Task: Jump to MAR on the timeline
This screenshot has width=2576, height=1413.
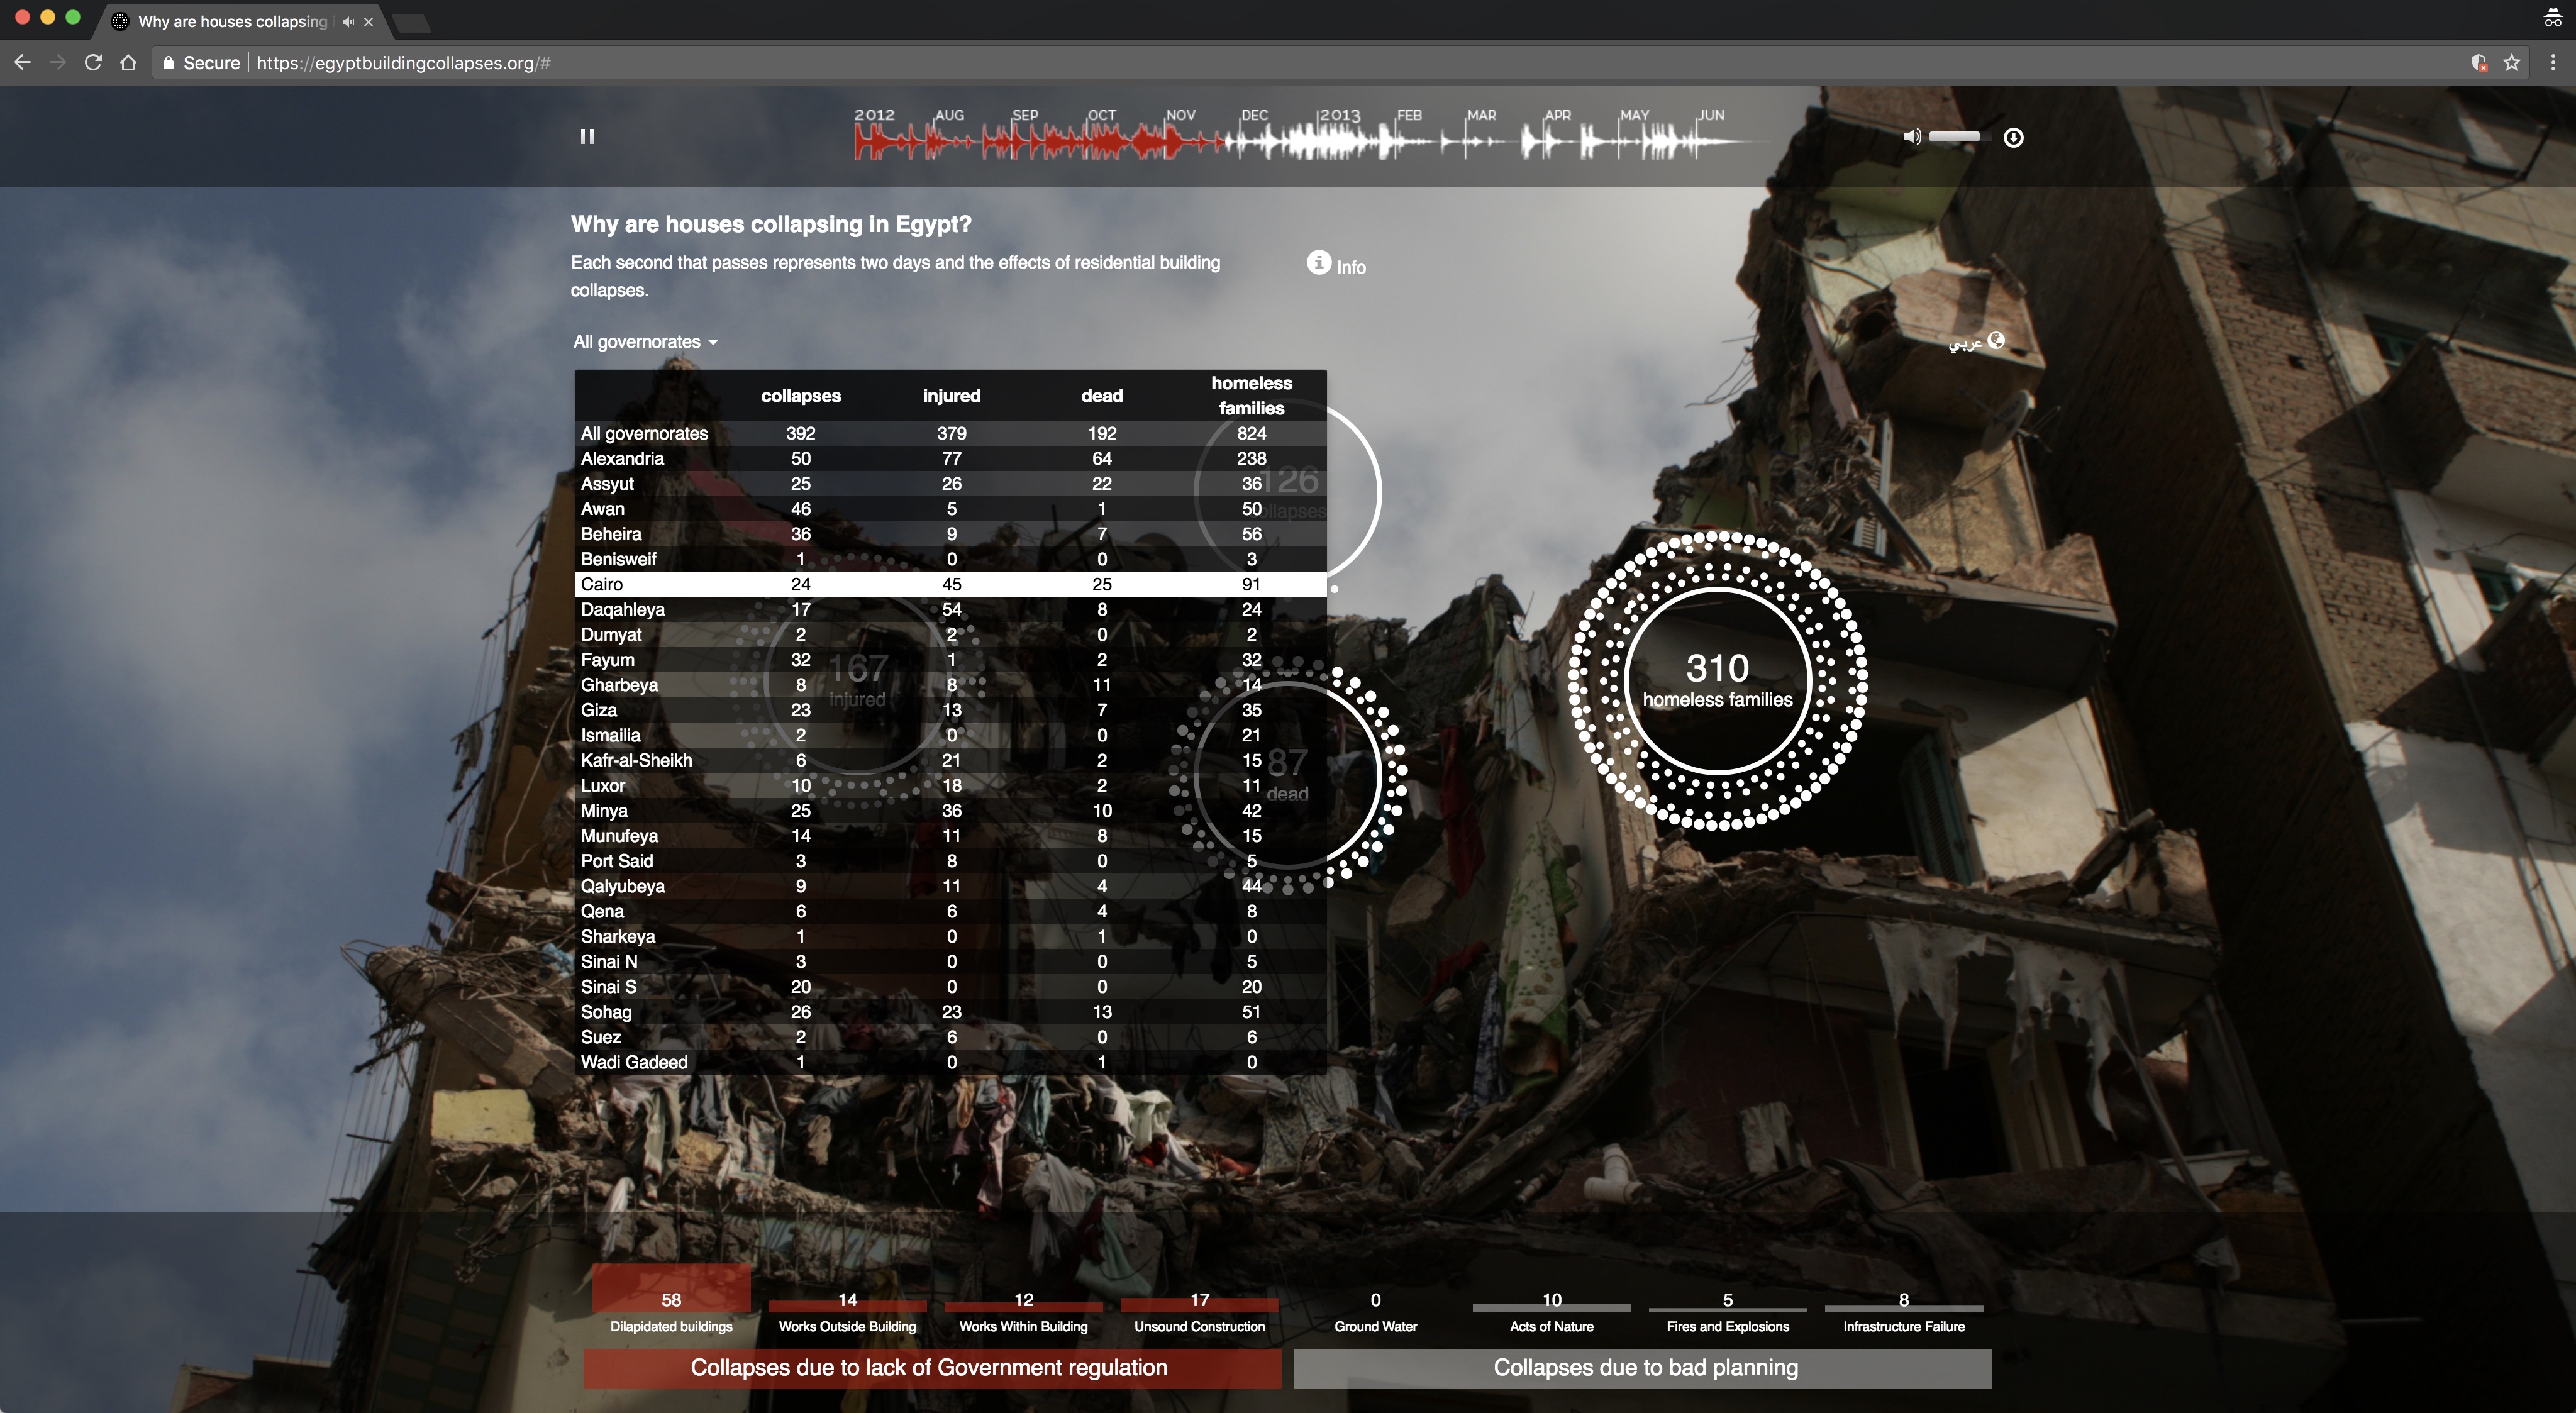Action: (1481, 116)
